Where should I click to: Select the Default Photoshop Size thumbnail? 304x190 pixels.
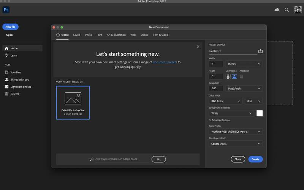73,103
